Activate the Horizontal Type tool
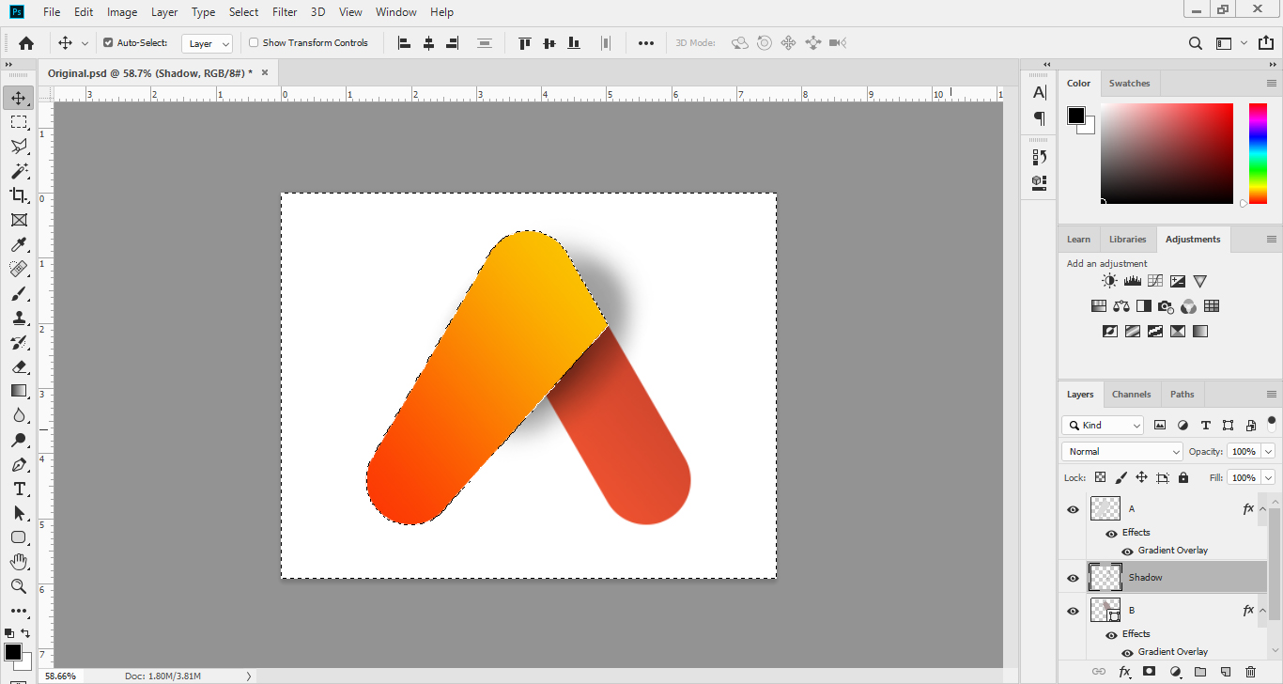The image size is (1283, 684). (x=19, y=489)
